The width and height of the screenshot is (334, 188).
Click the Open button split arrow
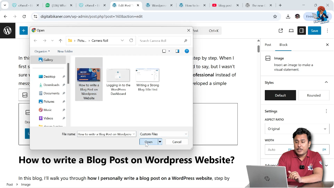click(160, 142)
